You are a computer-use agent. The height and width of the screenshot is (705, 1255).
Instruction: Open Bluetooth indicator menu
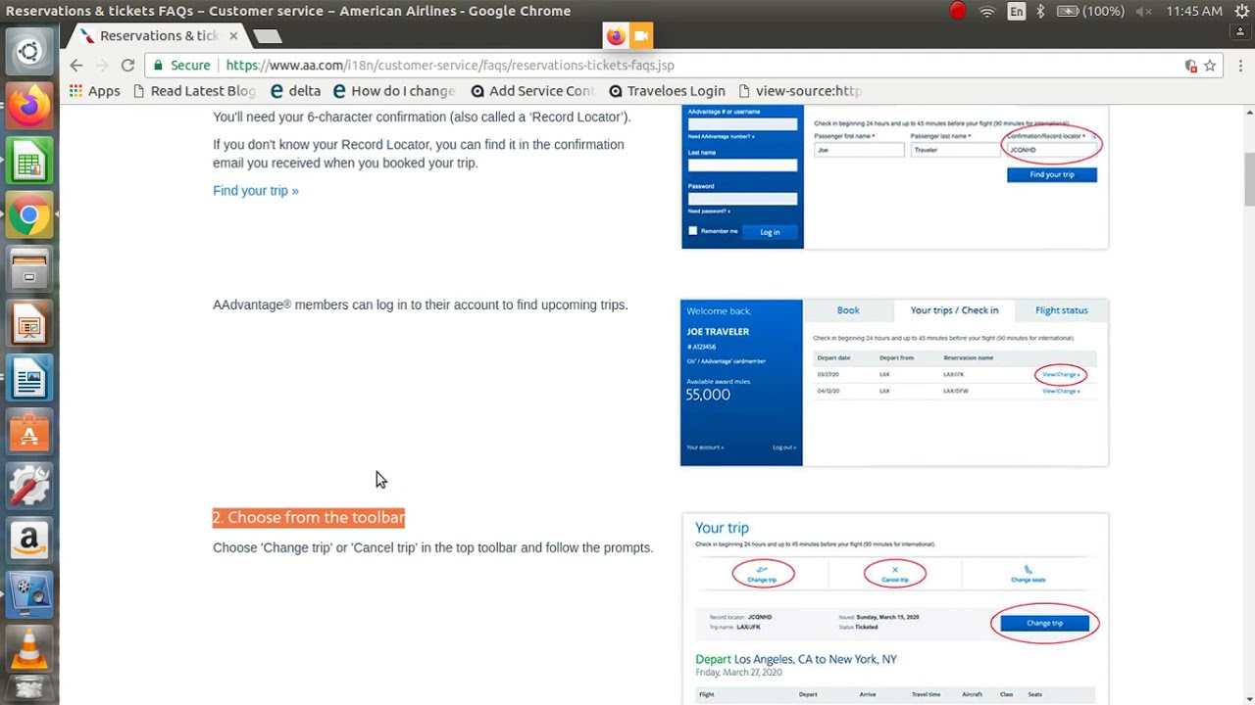pyautogui.click(x=1041, y=11)
